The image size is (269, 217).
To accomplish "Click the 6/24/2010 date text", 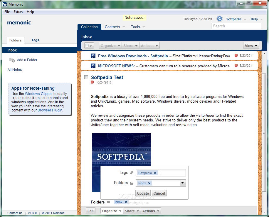I will pyautogui.click(x=105, y=82).
